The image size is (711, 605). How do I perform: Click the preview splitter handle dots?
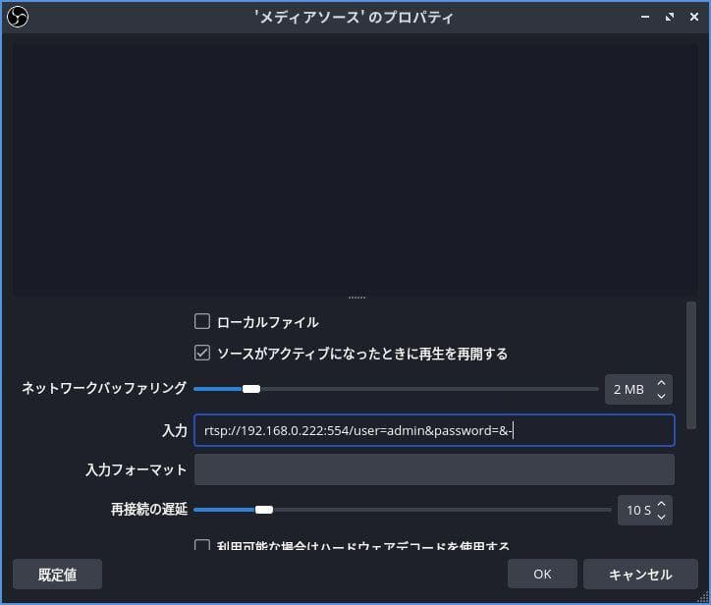coord(356,298)
